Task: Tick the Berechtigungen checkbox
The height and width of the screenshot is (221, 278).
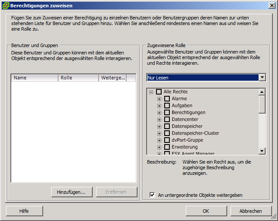Action: pos(167,113)
